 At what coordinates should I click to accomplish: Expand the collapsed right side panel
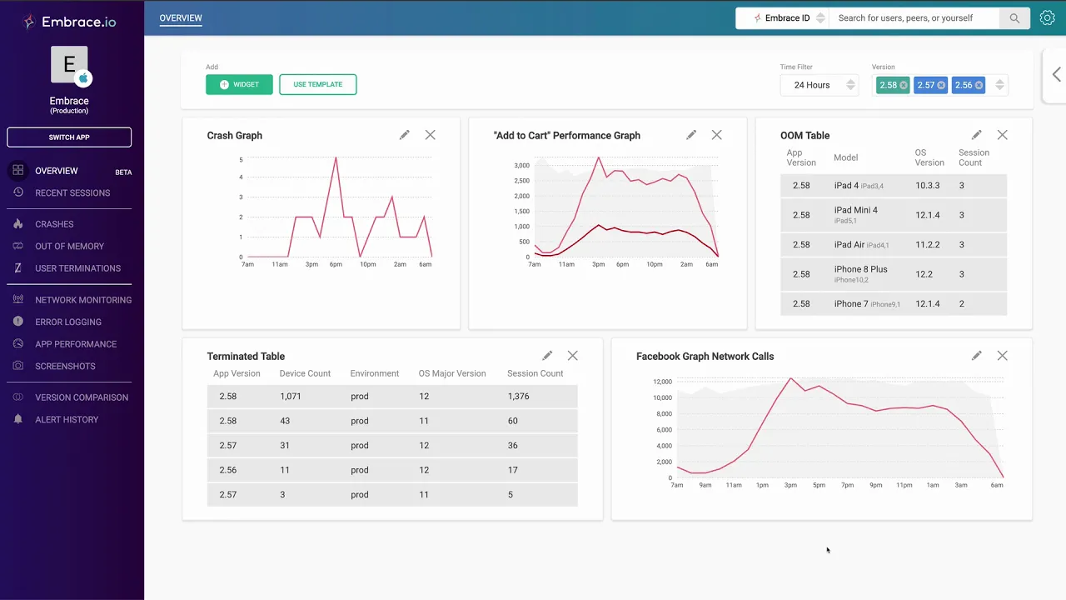point(1056,75)
